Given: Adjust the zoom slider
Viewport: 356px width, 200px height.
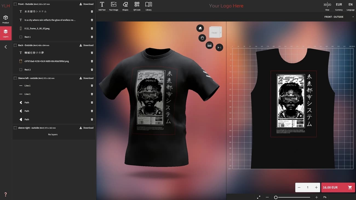Looking at the screenshot, I should click(x=275, y=197).
